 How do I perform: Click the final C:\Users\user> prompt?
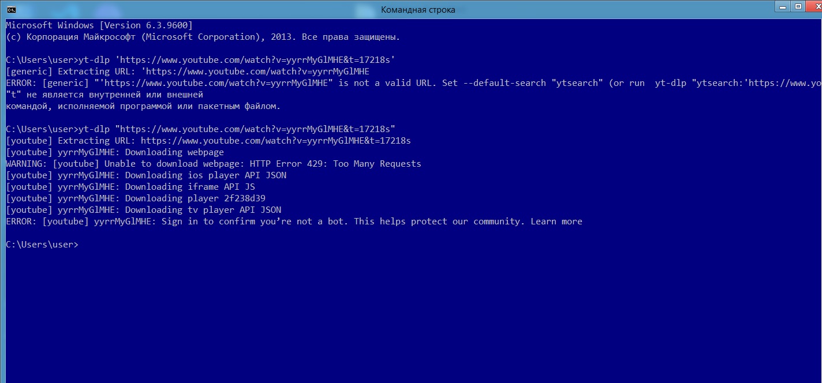coord(42,245)
